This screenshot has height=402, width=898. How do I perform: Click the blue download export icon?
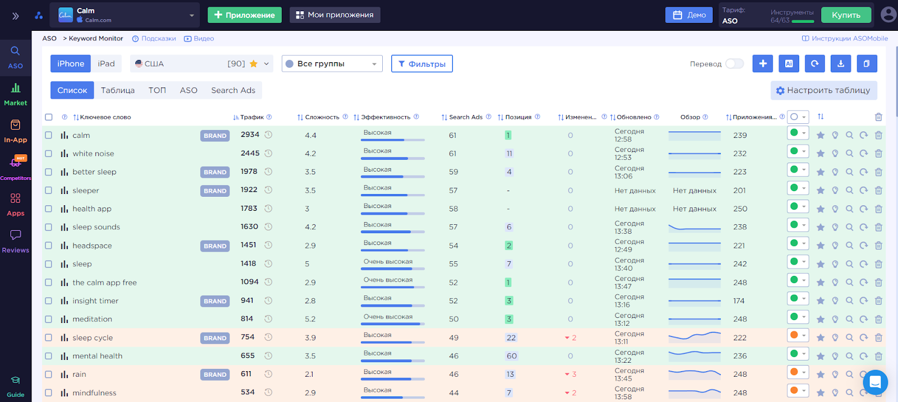pyautogui.click(x=841, y=63)
